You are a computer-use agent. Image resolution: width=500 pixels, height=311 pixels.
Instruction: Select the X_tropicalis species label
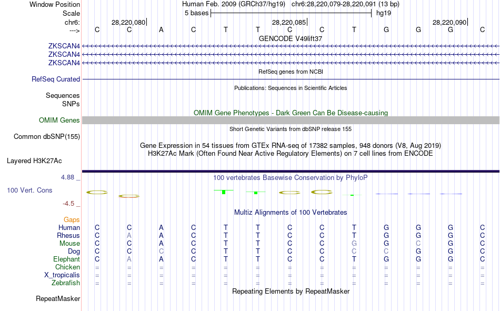pyautogui.click(x=62, y=275)
